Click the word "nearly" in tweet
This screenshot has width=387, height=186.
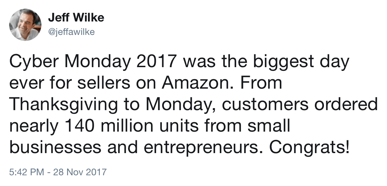[x=34, y=126]
